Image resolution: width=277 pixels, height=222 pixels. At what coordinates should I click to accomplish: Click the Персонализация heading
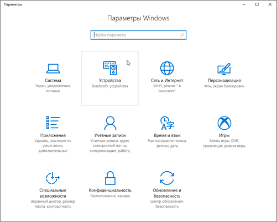coord(224,81)
